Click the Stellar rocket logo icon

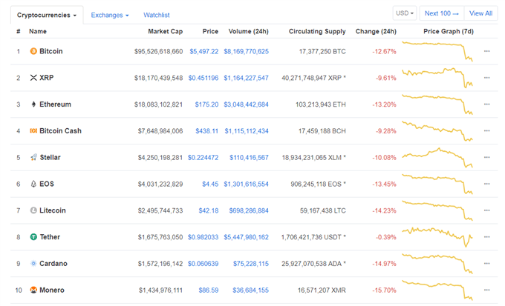tap(33, 157)
